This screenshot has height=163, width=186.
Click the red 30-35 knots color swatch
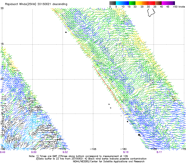point(152,3)
